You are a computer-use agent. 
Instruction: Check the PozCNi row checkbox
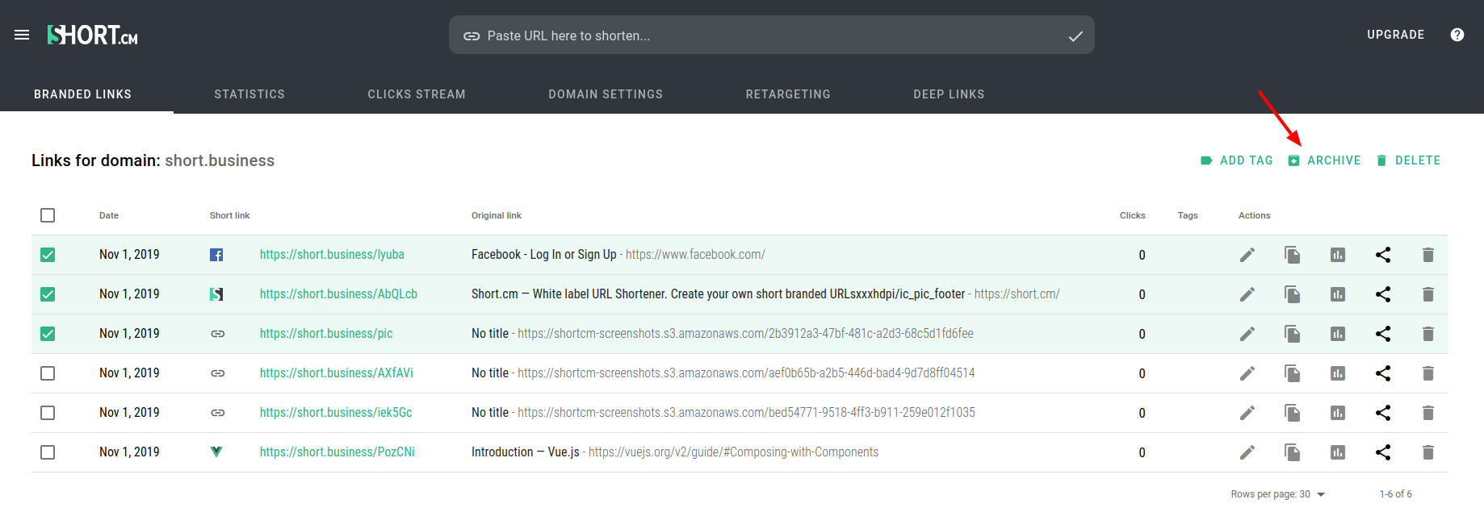(x=48, y=452)
